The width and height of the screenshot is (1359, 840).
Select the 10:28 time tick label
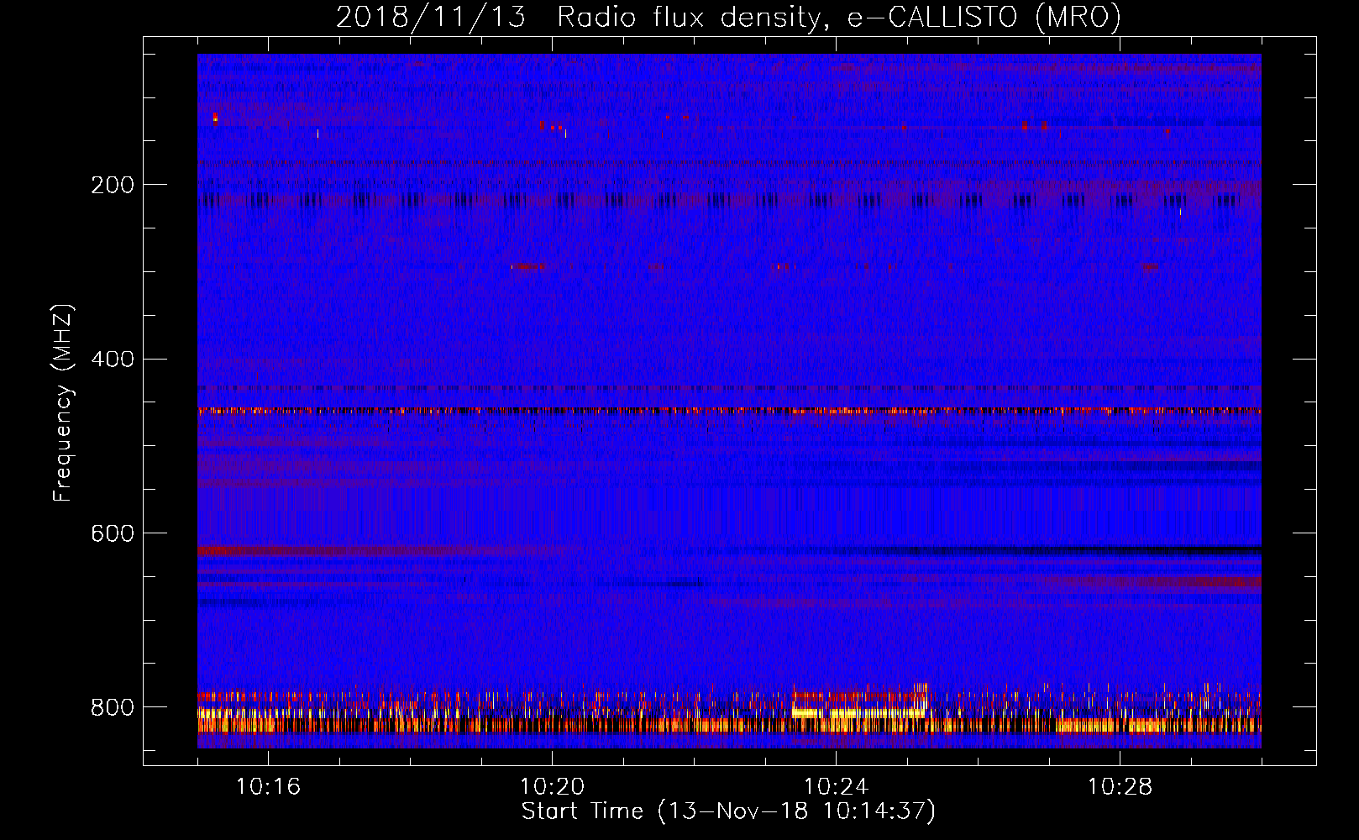pos(1120,787)
